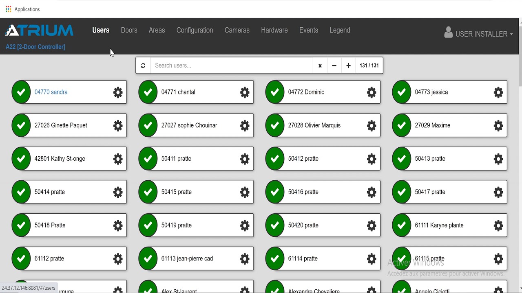
Task: Open settings gear for 04773 jessica
Action: 498,92
